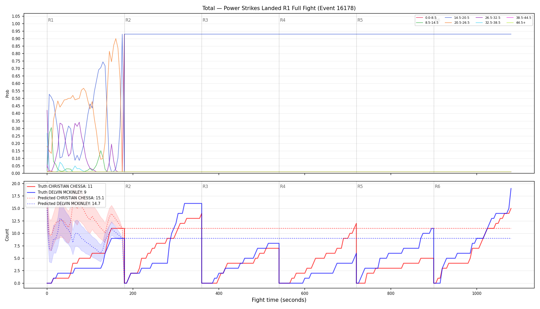Click the 17.5 tick on the Count axis
Screen dimensions: 540x309
(16, 196)
